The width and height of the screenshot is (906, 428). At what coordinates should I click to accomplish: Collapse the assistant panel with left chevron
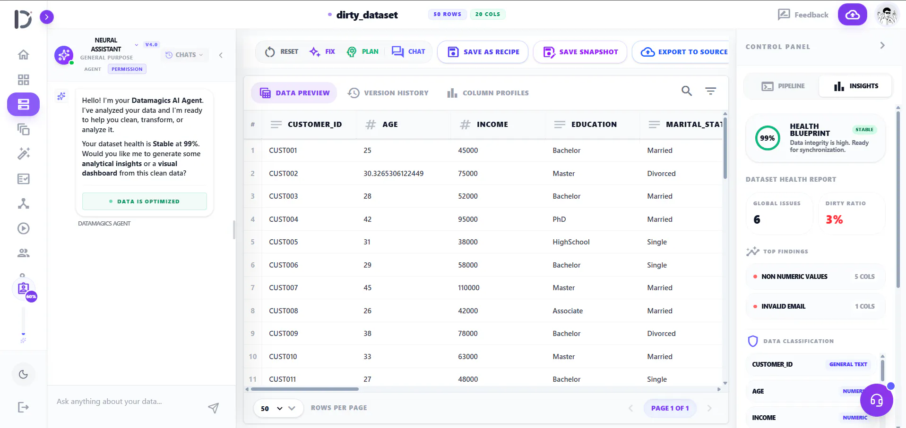(221, 55)
